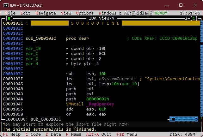
Task: Click the READY status indicator
Action: click(161, 13)
